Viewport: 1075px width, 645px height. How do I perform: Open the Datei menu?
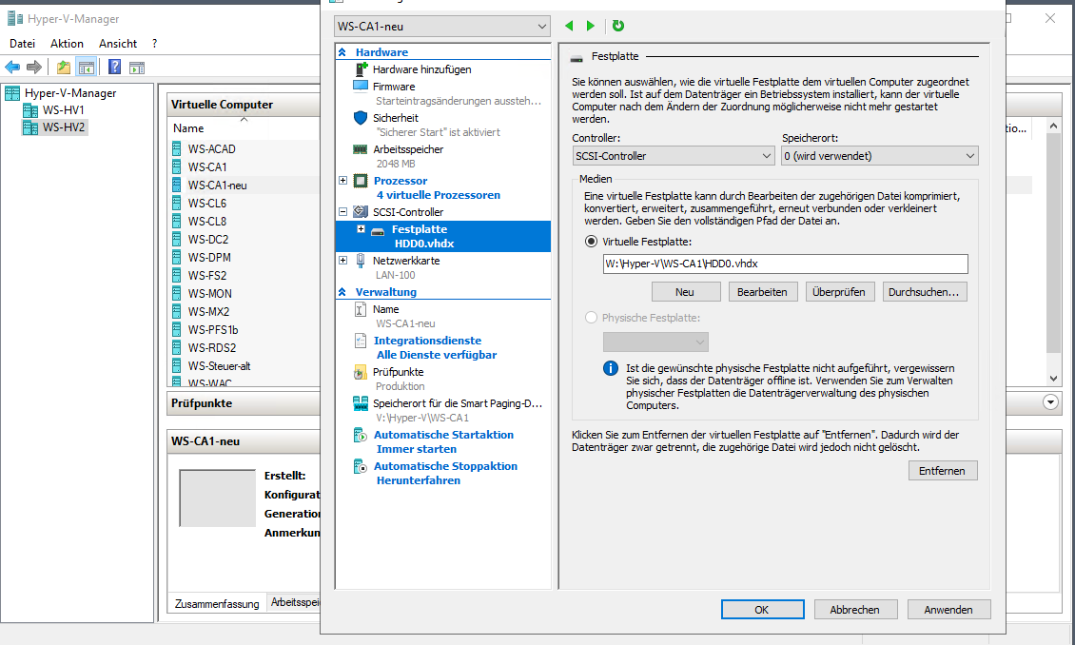coord(22,43)
